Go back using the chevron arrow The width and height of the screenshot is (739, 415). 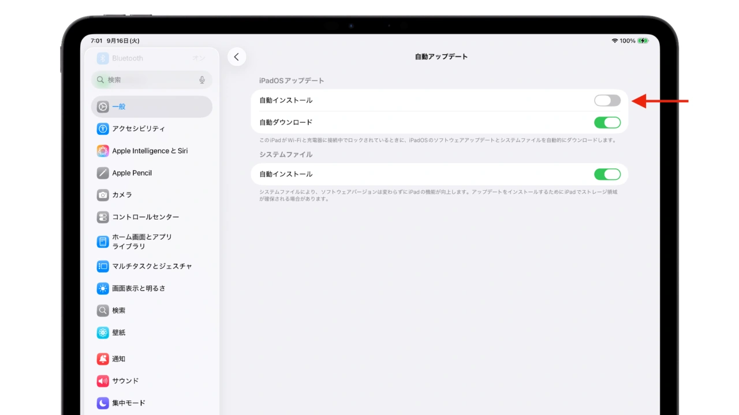[x=237, y=56]
